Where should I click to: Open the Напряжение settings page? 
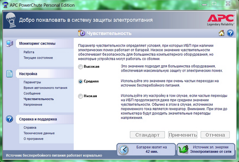(x=33, y=105)
